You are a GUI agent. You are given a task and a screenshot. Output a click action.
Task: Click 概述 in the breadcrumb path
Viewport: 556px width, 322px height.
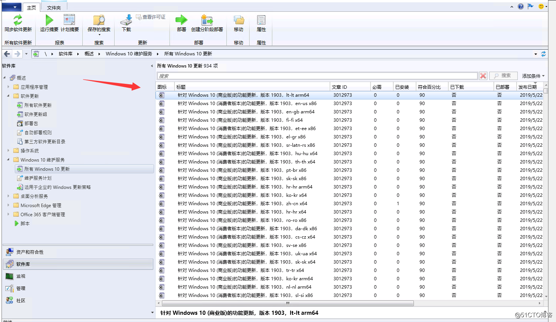pos(89,54)
